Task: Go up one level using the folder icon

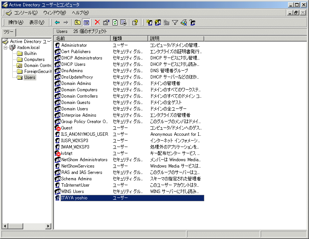Action: 77,22
